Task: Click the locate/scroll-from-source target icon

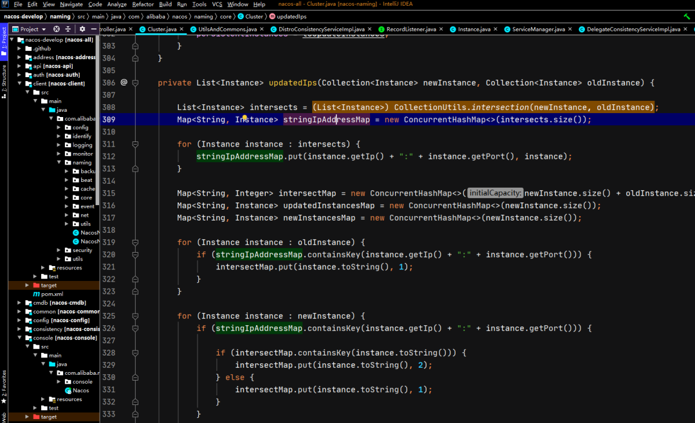Action: point(56,29)
